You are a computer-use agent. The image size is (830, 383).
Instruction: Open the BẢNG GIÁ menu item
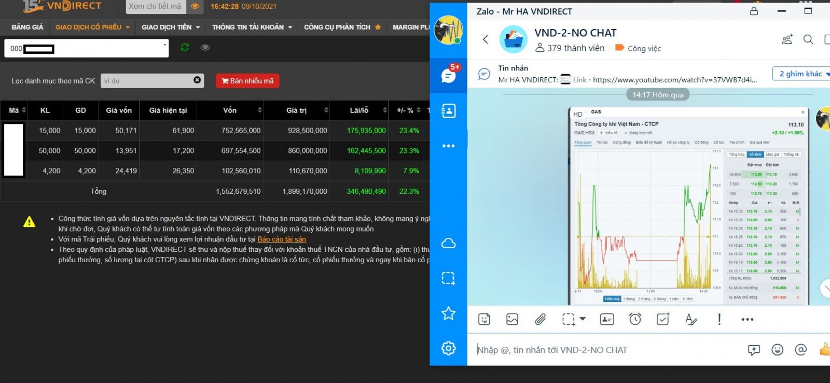pyautogui.click(x=27, y=27)
